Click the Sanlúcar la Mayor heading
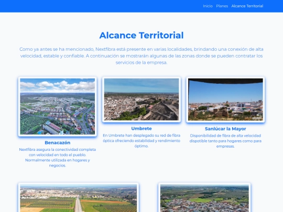This screenshot has width=283, height=212. click(225, 129)
